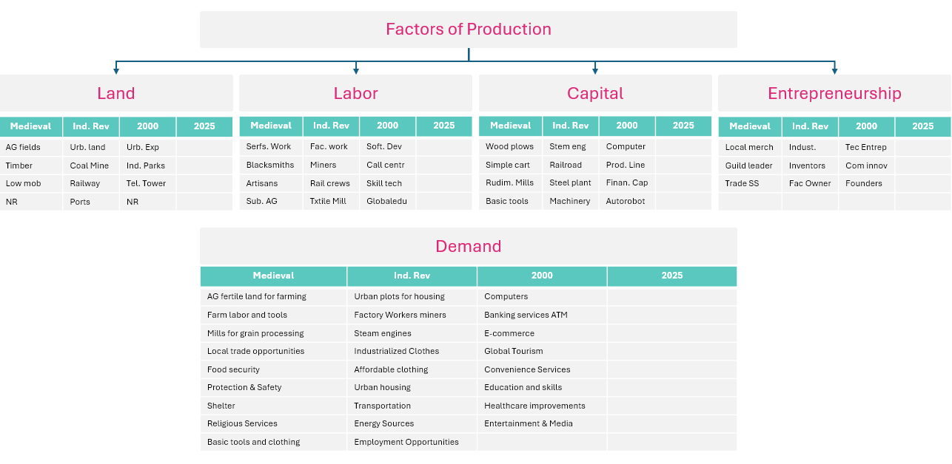Click the Employment Opportunities cell
This screenshot has height=464, width=952.
[x=406, y=442]
